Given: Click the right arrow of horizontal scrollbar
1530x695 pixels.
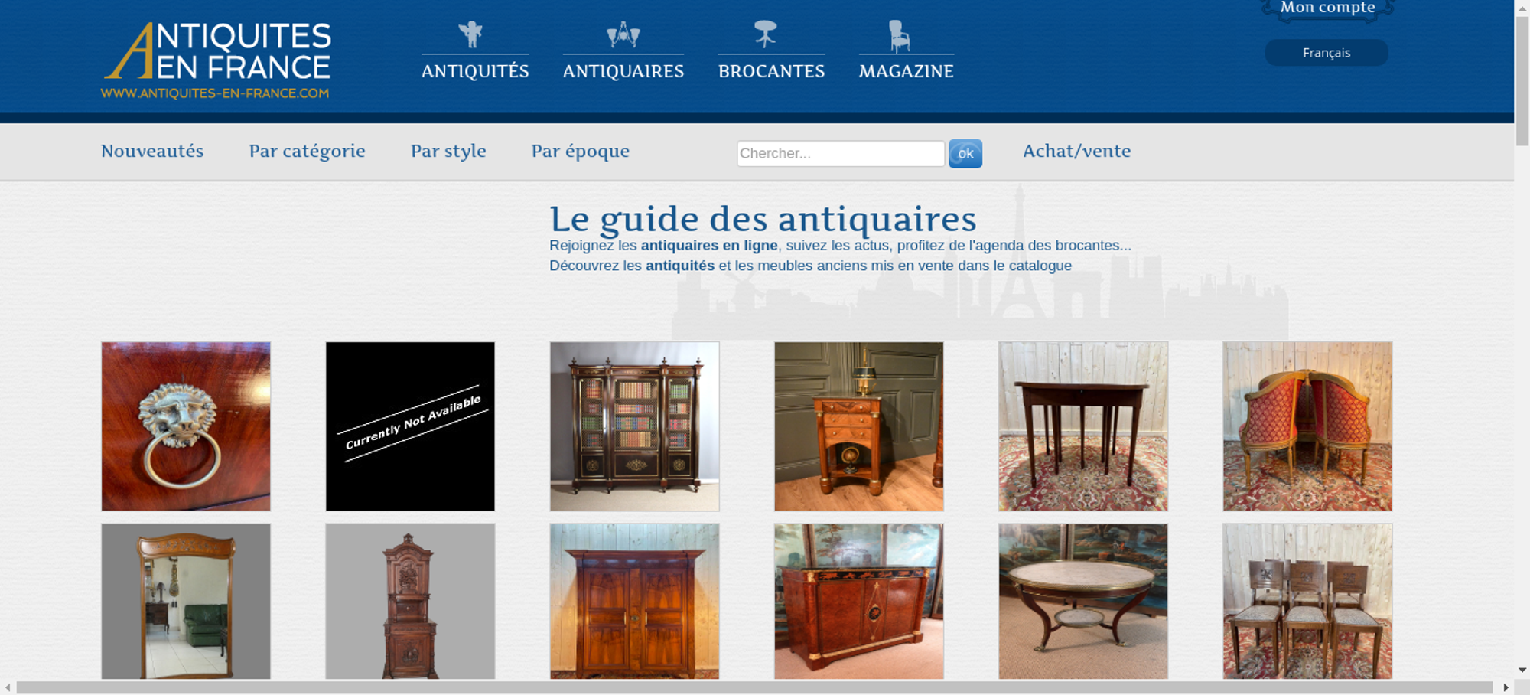Looking at the screenshot, I should 1506,687.
